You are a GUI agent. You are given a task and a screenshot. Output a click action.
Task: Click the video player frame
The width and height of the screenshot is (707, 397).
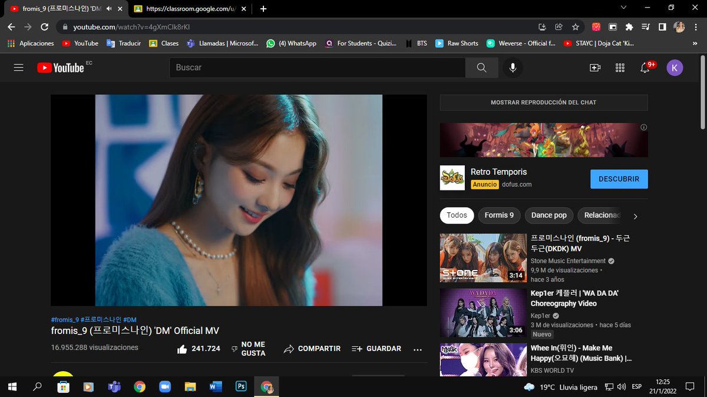click(x=239, y=200)
